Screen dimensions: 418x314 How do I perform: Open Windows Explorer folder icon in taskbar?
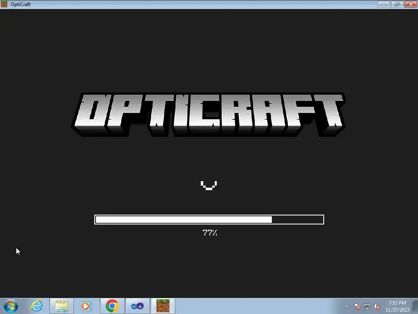(62, 306)
